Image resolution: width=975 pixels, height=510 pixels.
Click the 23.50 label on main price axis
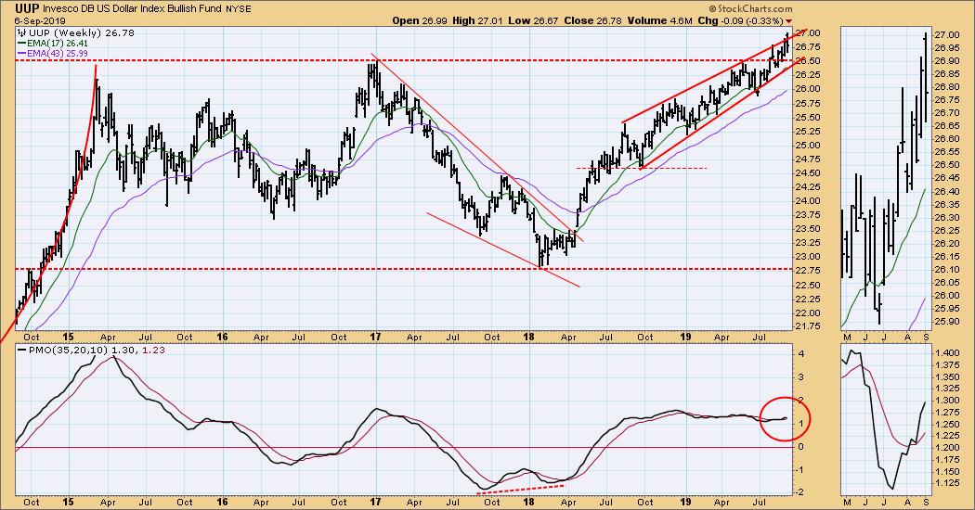coord(809,229)
